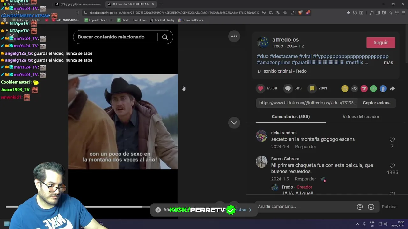The image size is (408, 229).
Task: Open alfredo_os profile name
Action: (x=285, y=40)
